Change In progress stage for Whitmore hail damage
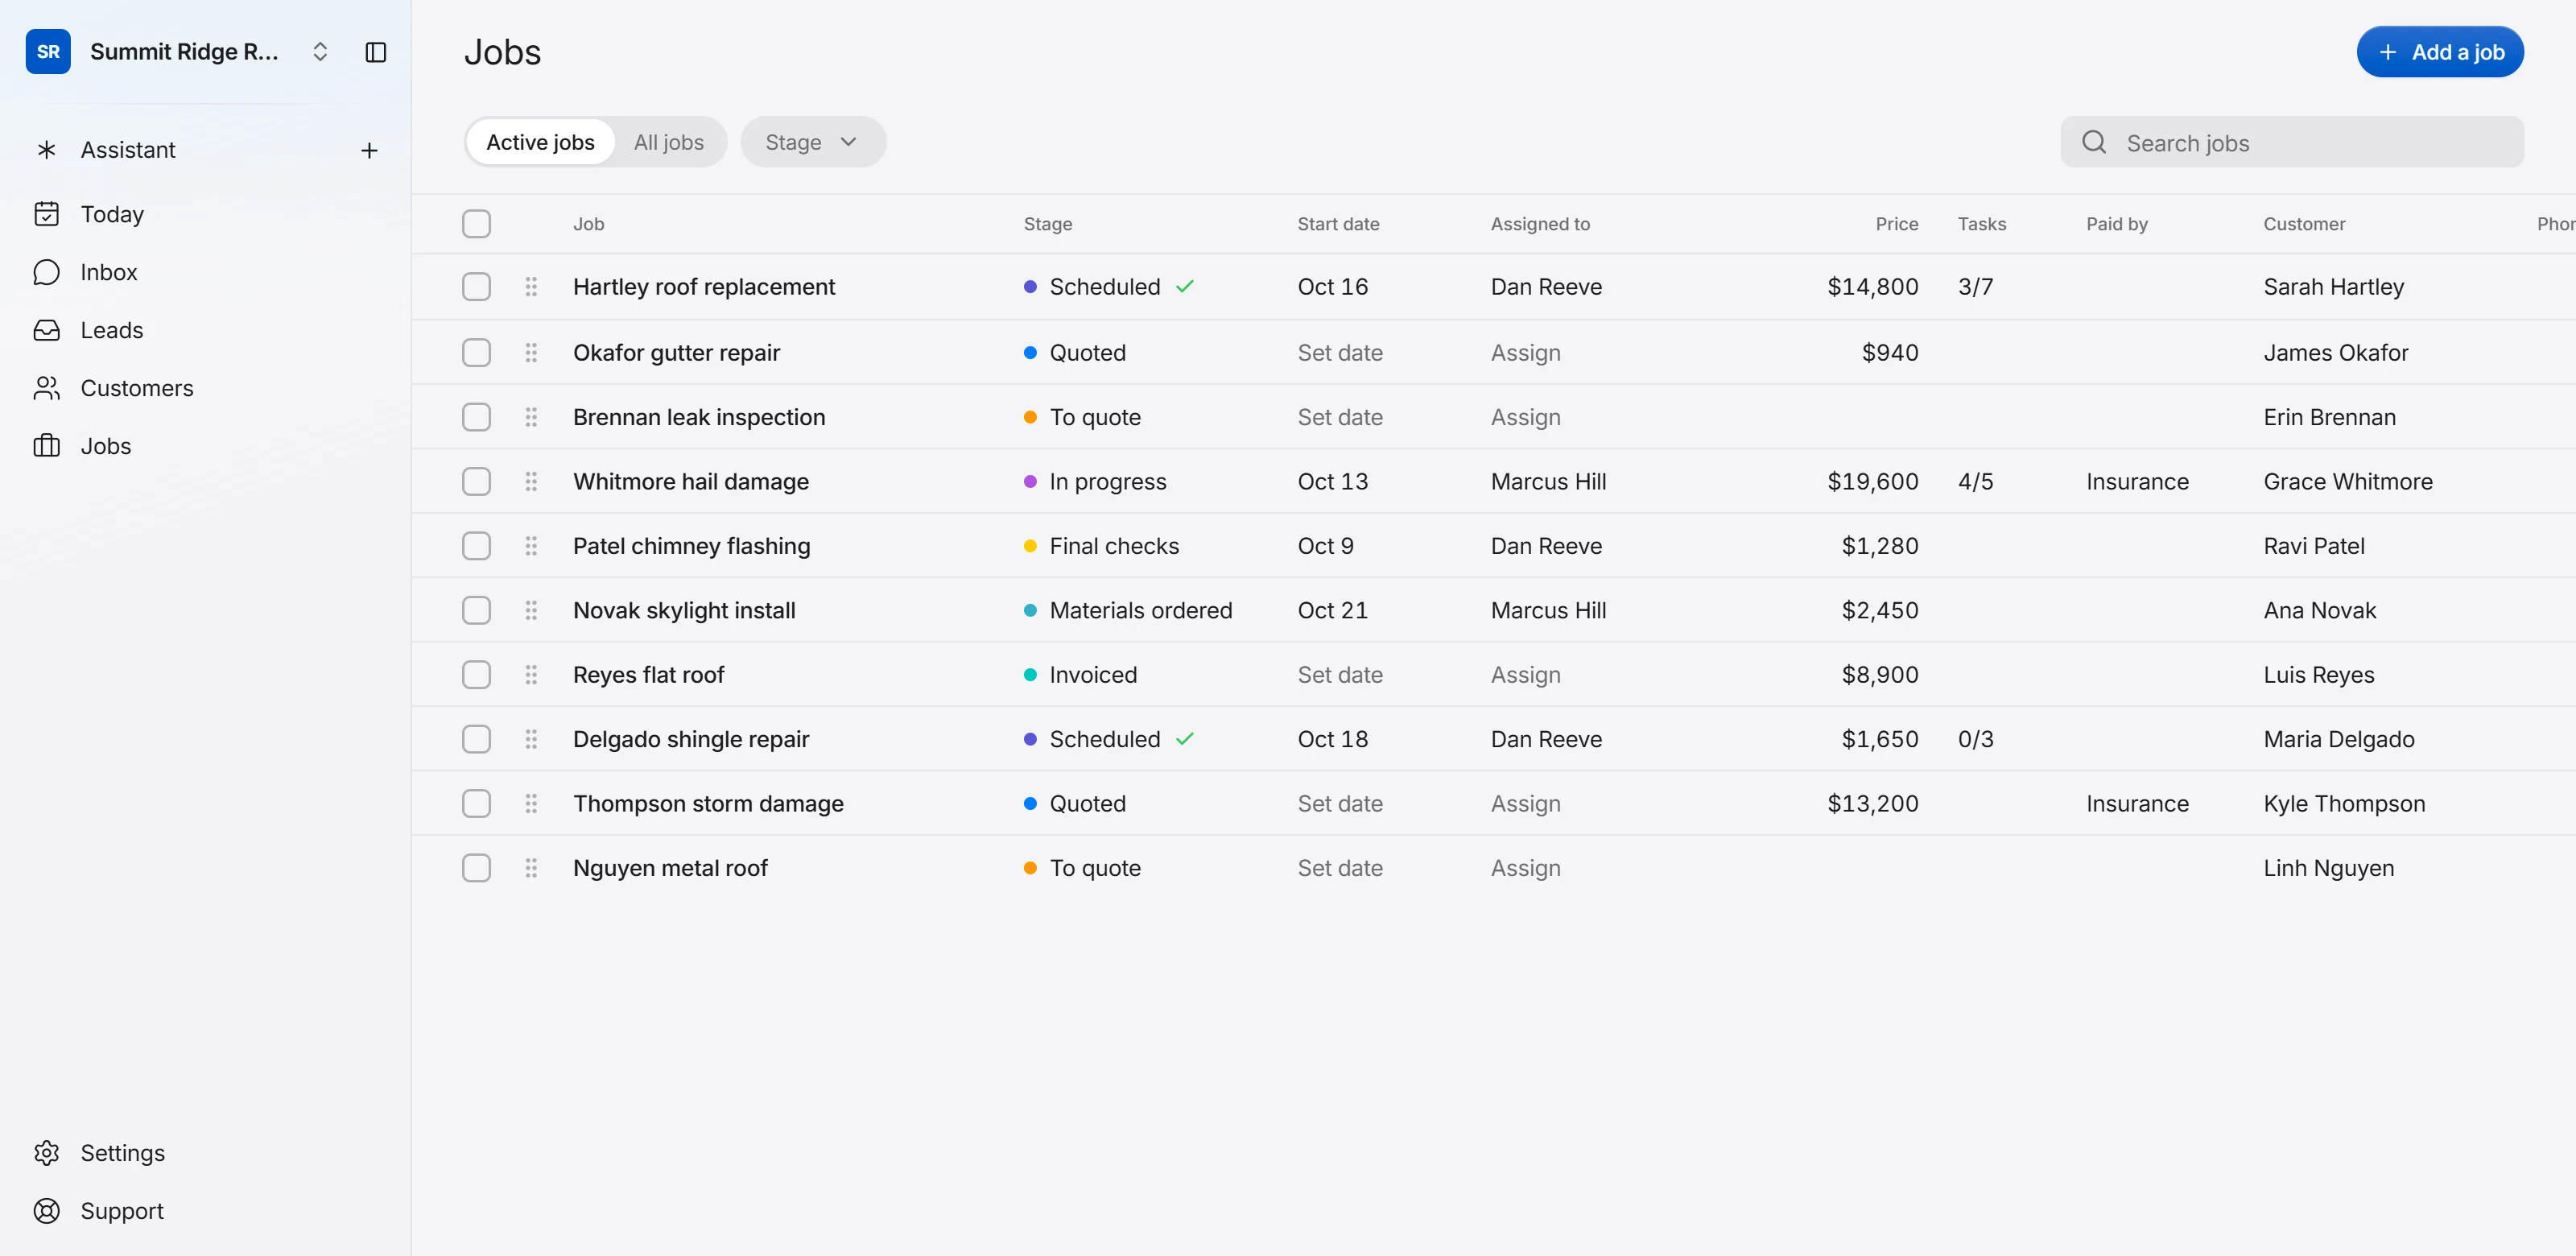This screenshot has width=2576, height=1256. 1095,482
